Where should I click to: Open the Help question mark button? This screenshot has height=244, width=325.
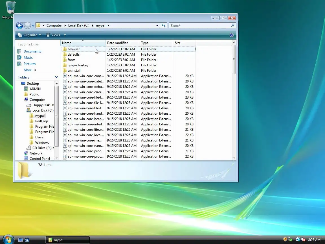point(232,35)
